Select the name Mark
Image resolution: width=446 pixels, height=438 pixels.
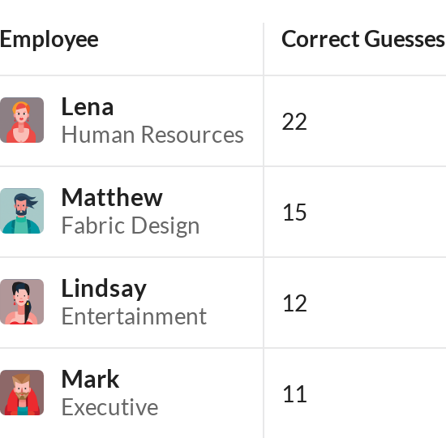[x=91, y=379]
